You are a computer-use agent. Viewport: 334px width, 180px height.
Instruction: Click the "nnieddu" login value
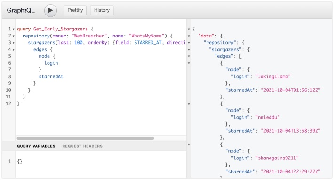click(267, 117)
